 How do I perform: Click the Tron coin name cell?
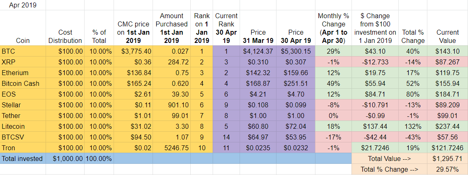(x=23, y=148)
